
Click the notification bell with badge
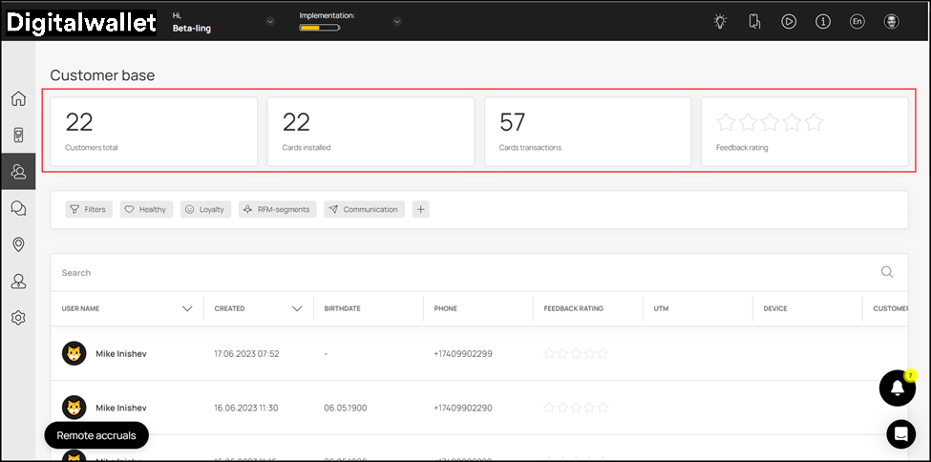click(x=897, y=388)
